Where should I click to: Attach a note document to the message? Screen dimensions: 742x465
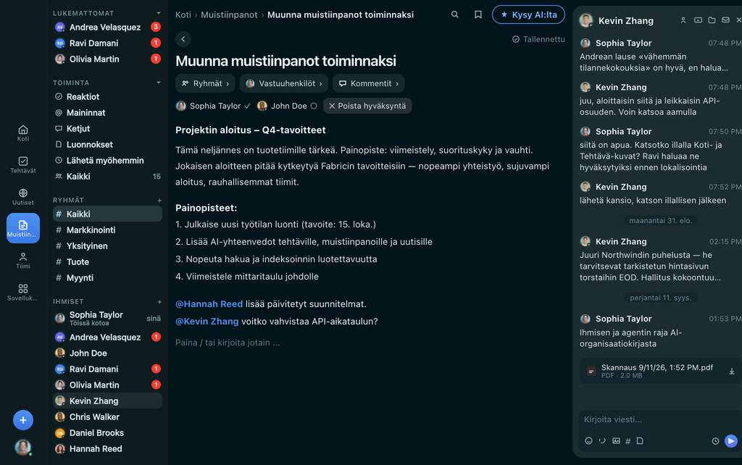[x=640, y=441]
